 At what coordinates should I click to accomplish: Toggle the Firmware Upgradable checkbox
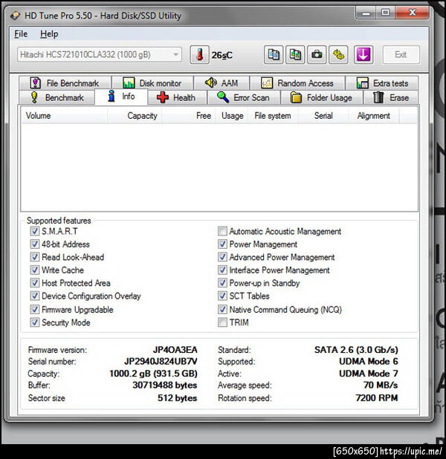(35, 310)
